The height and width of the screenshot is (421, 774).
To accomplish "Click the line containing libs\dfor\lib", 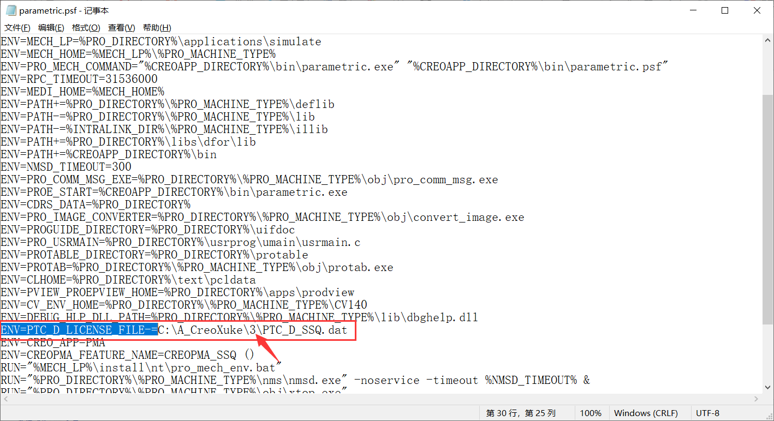I will (128, 142).
